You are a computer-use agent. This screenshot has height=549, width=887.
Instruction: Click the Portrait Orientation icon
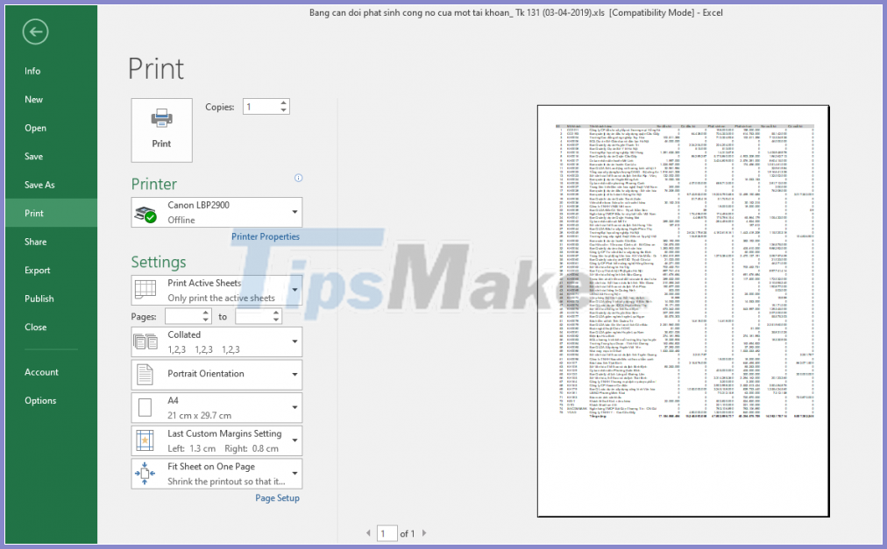pyautogui.click(x=145, y=375)
